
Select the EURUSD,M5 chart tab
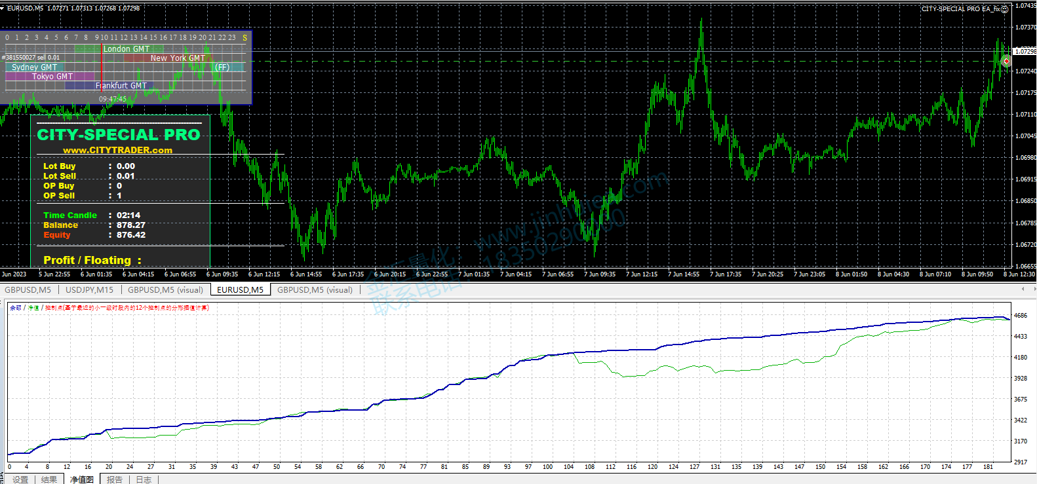[x=240, y=290]
